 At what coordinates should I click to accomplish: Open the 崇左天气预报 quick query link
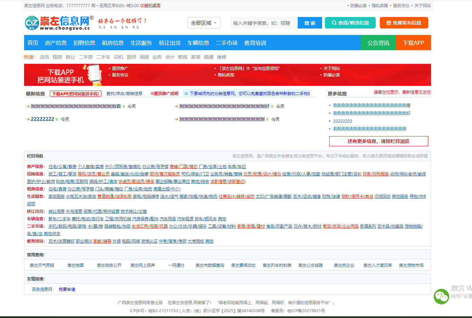(x=42, y=265)
